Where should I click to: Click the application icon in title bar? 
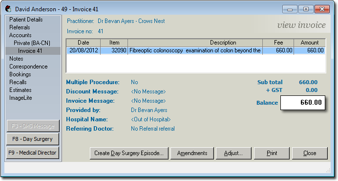click(8, 9)
